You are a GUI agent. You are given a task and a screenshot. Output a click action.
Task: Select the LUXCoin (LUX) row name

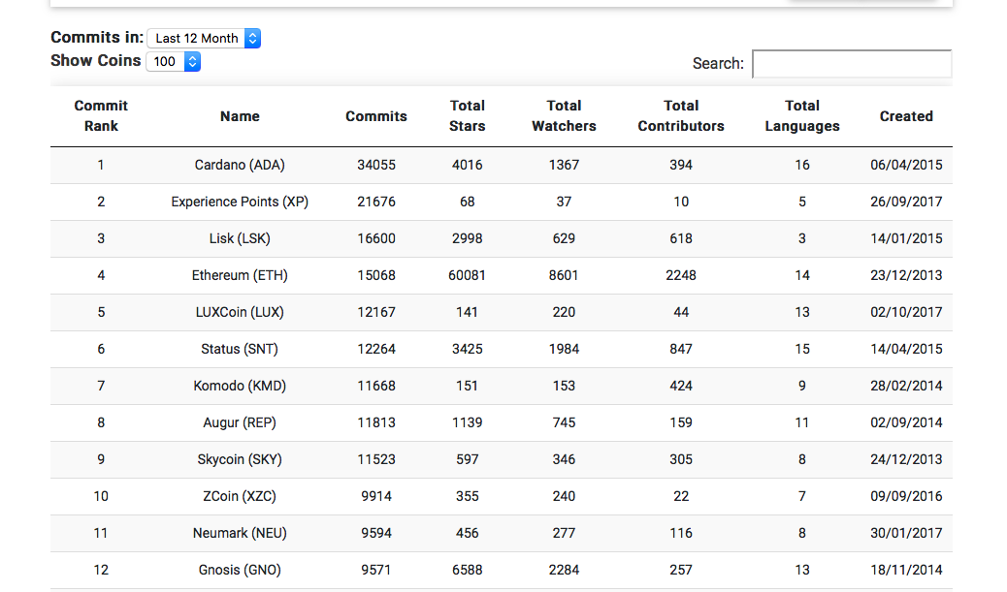(x=240, y=312)
